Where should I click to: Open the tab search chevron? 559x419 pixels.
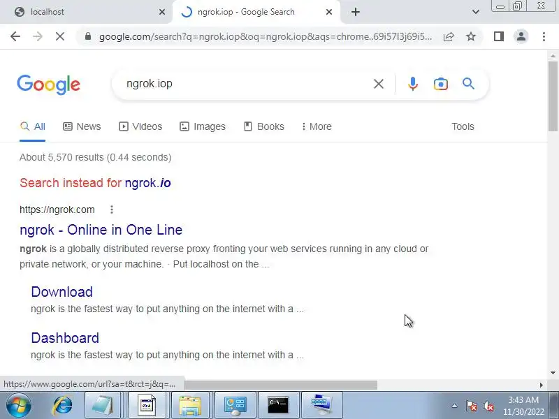click(476, 12)
